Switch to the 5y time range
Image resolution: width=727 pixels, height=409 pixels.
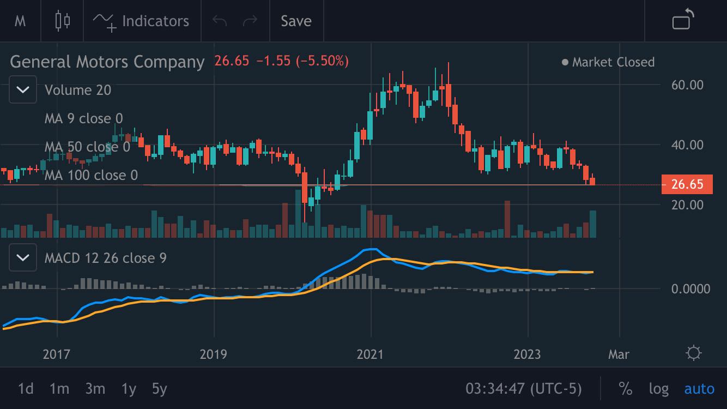click(x=159, y=389)
